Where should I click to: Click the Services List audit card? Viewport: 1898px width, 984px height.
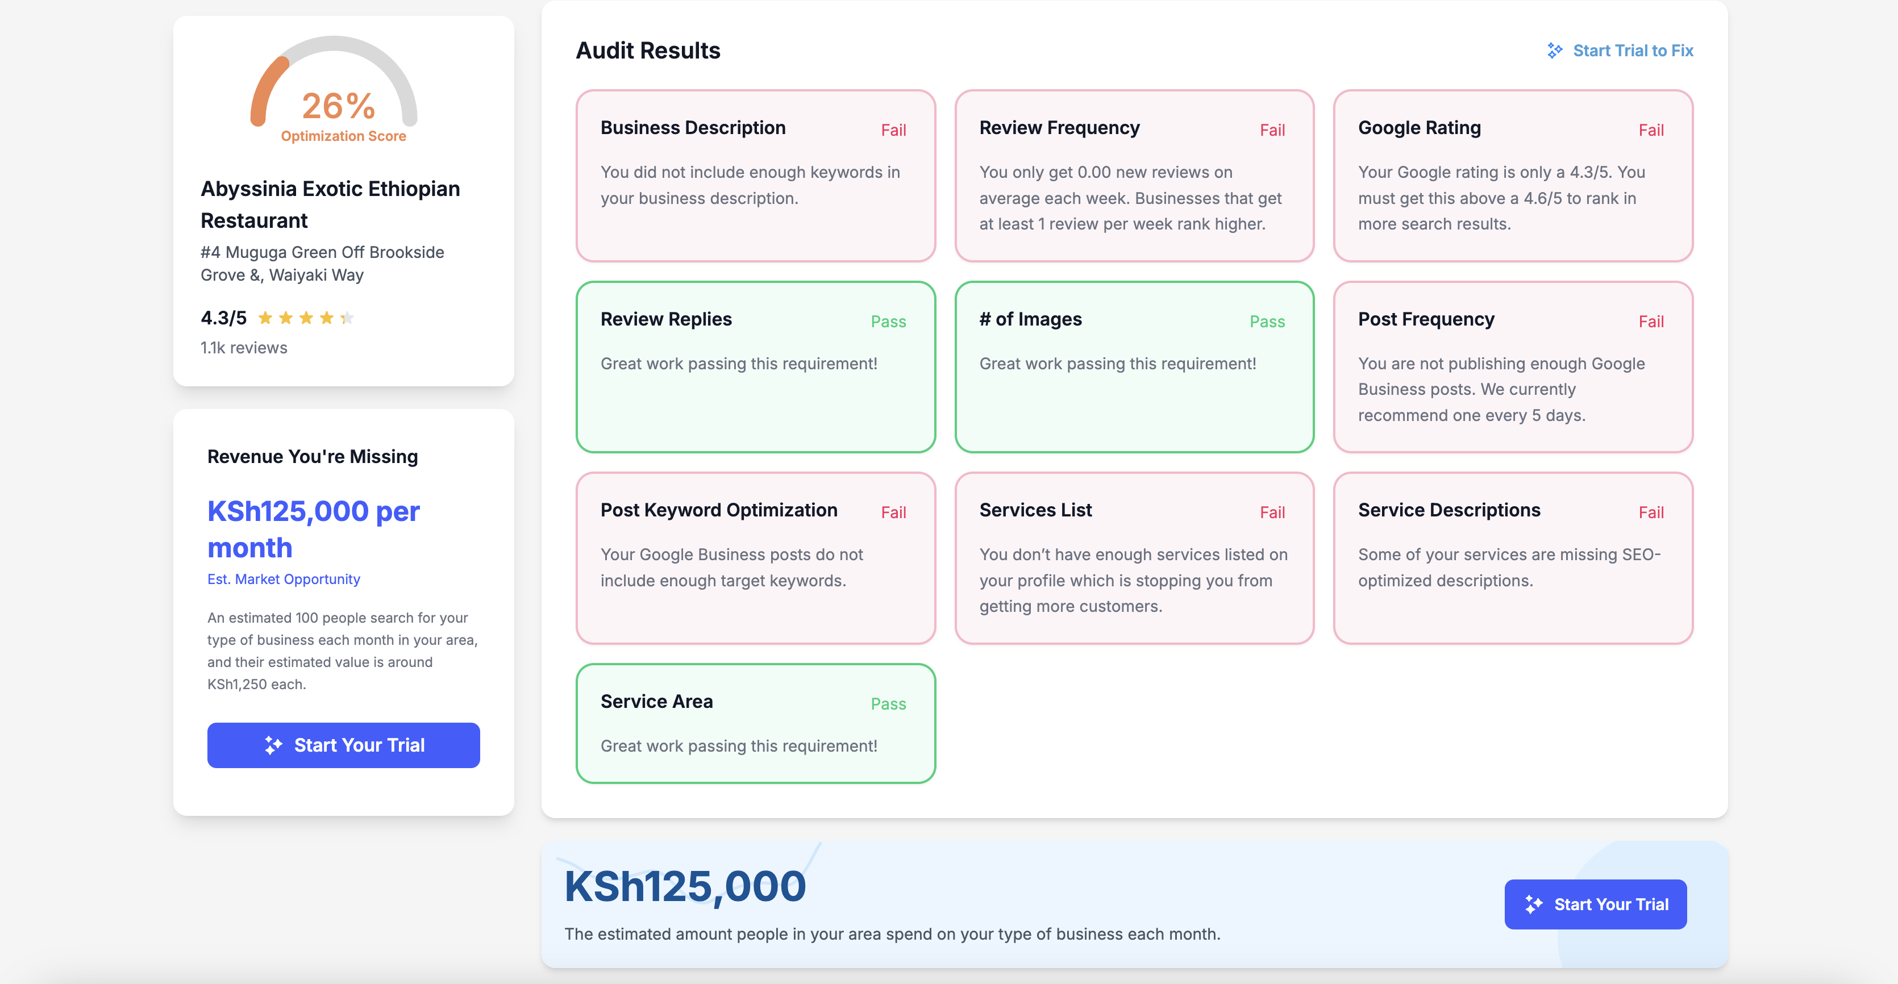tap(1134, 557)
